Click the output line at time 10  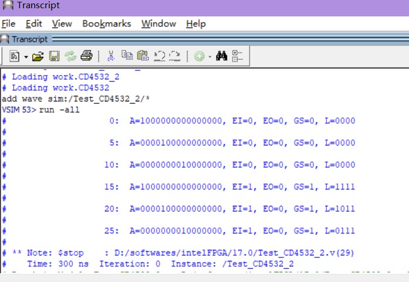(x=179, y=165)
